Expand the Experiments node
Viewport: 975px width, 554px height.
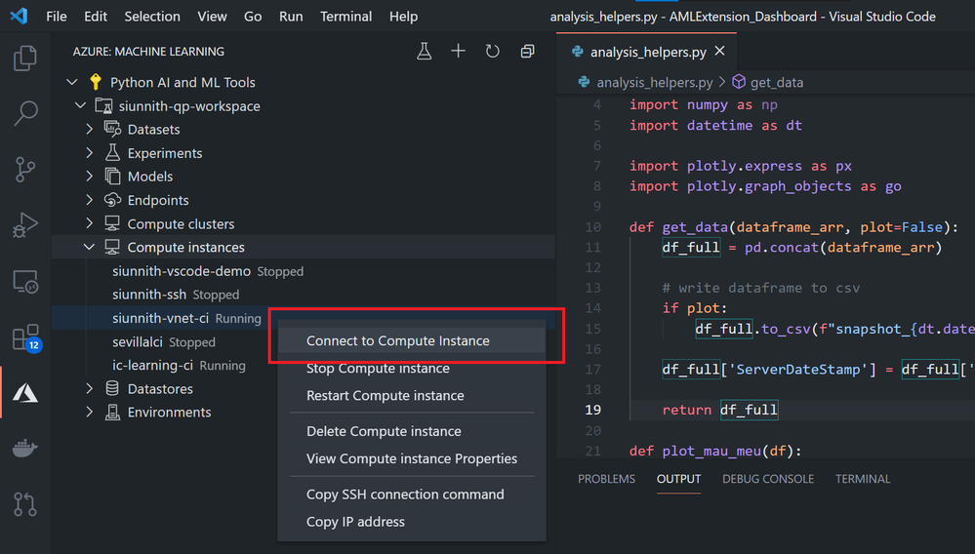click(x=90, y=153)
